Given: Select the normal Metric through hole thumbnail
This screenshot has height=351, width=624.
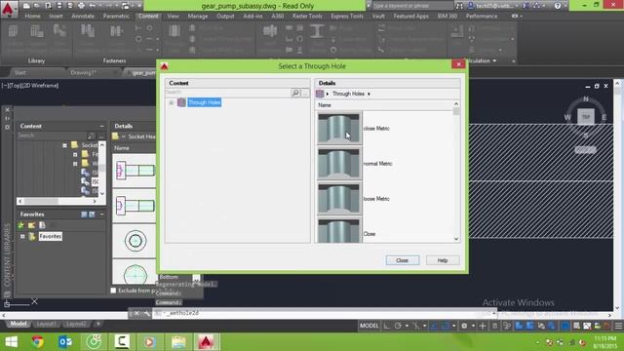Looking at the screenshot, I should [x=338, y=163].
